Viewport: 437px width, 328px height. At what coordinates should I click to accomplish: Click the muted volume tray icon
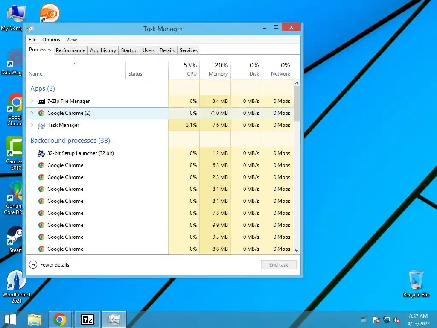pos(397,320)
